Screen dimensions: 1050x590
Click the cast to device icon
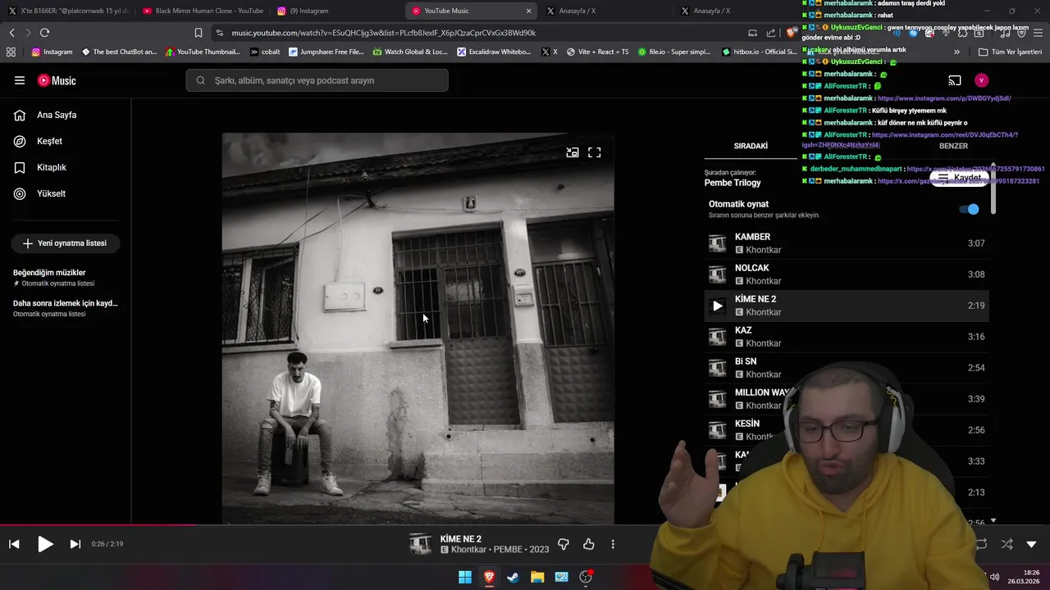pyautogui.click(x=955, y=80)
